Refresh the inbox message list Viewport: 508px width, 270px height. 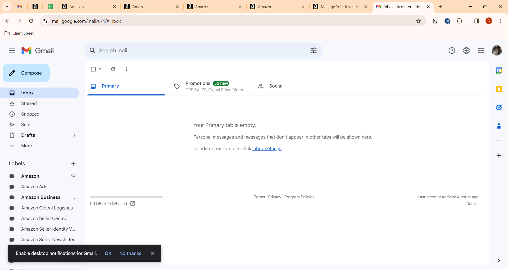pyautogui.click(x=113, y=69)
